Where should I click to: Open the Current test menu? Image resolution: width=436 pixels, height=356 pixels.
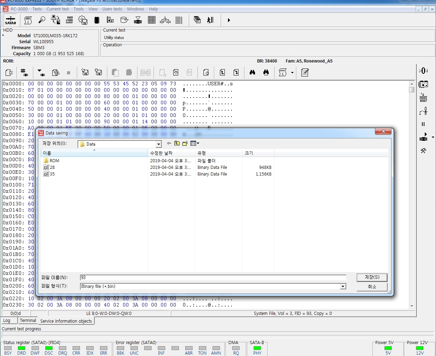(58, 9)
